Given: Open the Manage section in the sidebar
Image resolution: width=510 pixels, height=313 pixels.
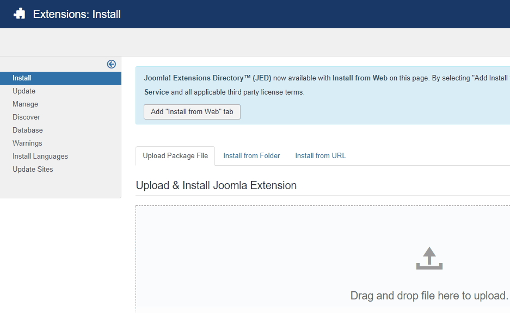Looking at the screenshot, I should point(24,104).
